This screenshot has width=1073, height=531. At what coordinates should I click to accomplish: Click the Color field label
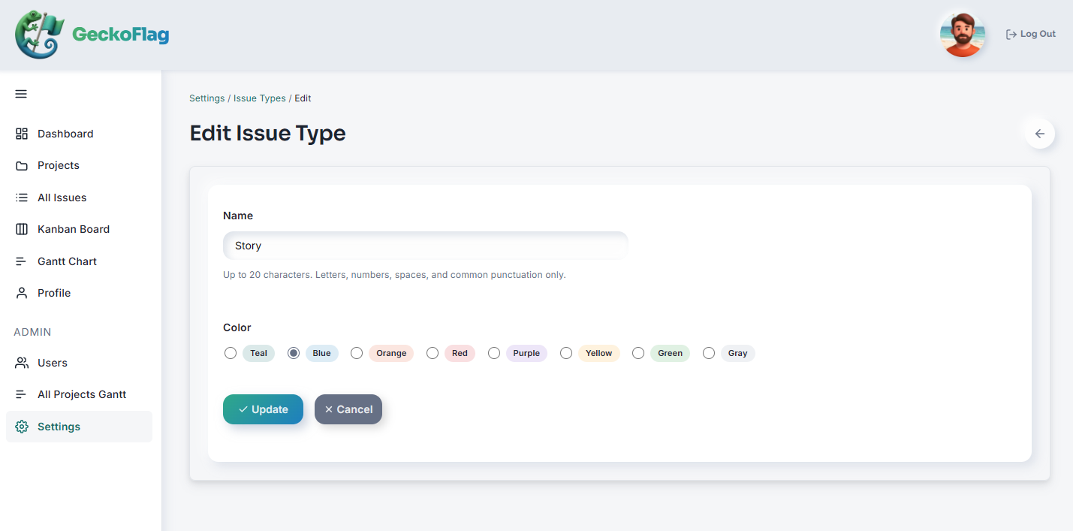[237, 327]
